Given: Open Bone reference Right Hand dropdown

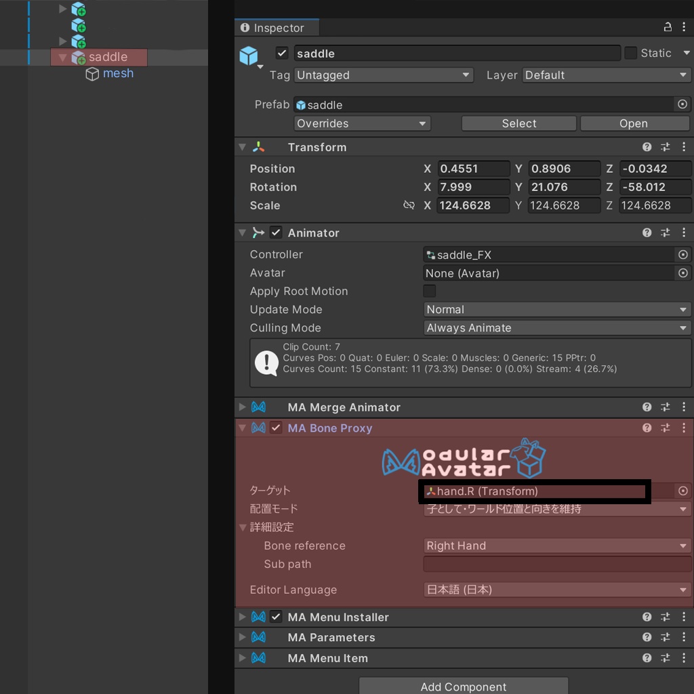Looking at the screenshot, I should pyautogui.click(x=557, y=546).
